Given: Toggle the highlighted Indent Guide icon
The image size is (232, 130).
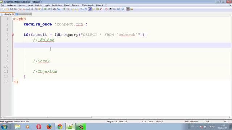Looking at the screenshot, I should point(90,9).
